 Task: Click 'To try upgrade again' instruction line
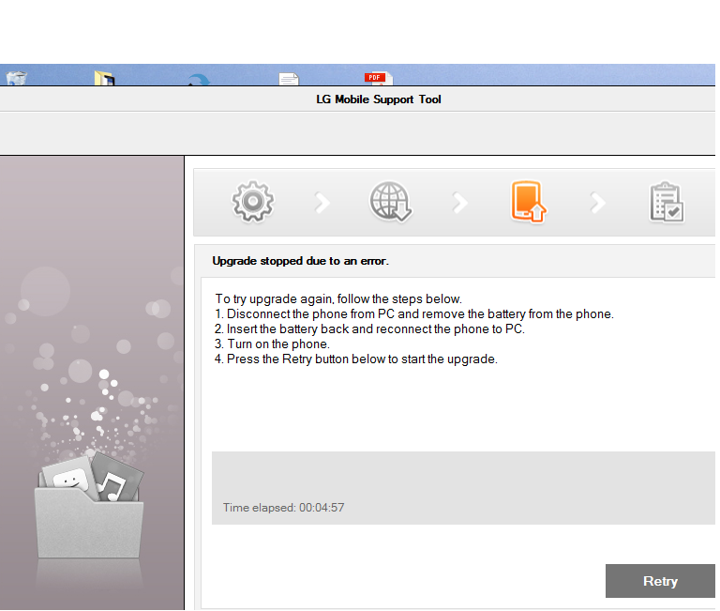pyautogui.click(x=338, y=298)
